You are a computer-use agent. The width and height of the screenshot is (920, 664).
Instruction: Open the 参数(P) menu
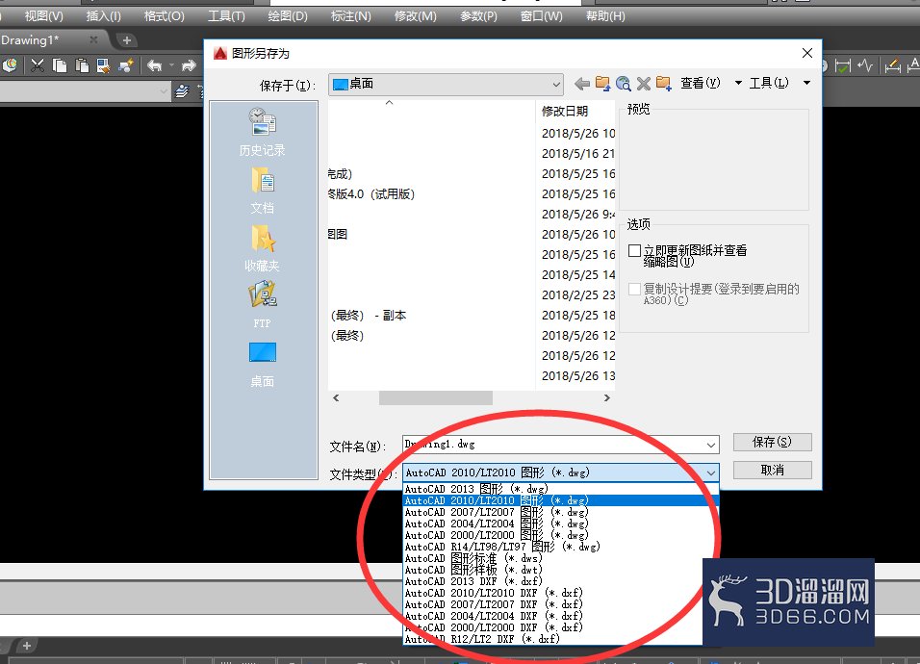479,15
